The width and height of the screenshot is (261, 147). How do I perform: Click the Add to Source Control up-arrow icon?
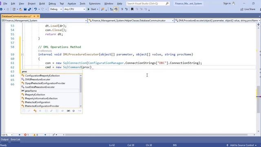[227, 145]
